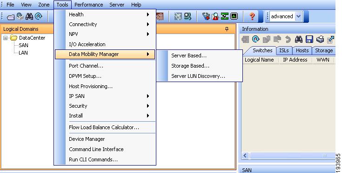
Task: Click the left arrow of horizontal scrollbar
Action: point(245,155)
